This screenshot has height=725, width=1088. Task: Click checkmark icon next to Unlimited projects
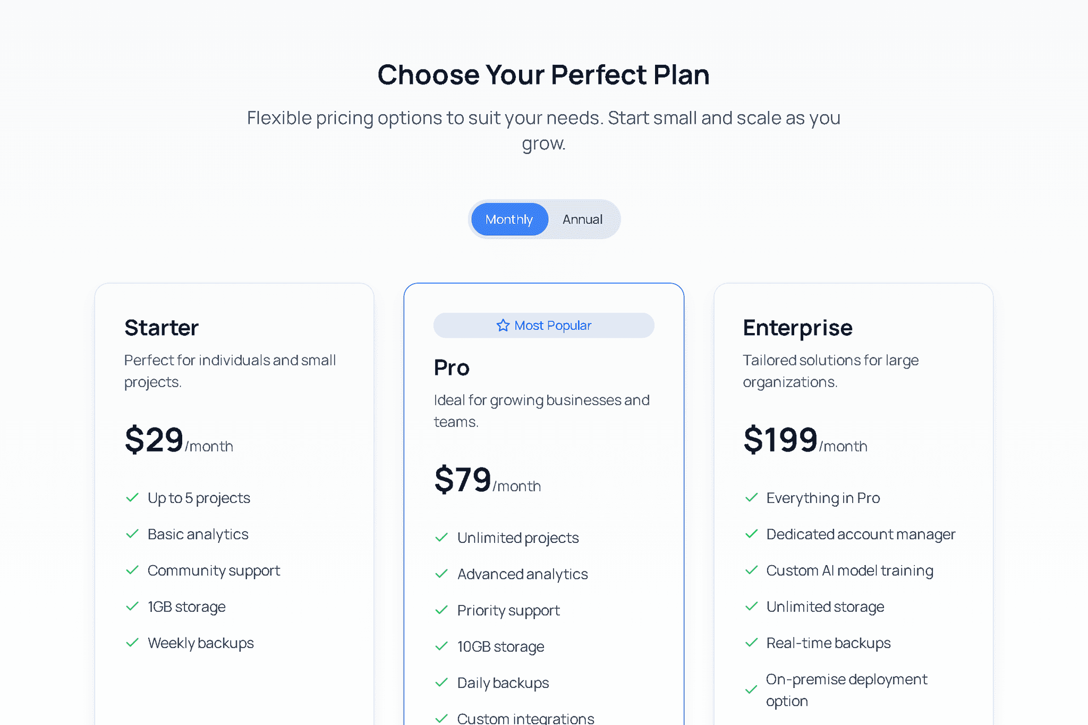point(441,538)
